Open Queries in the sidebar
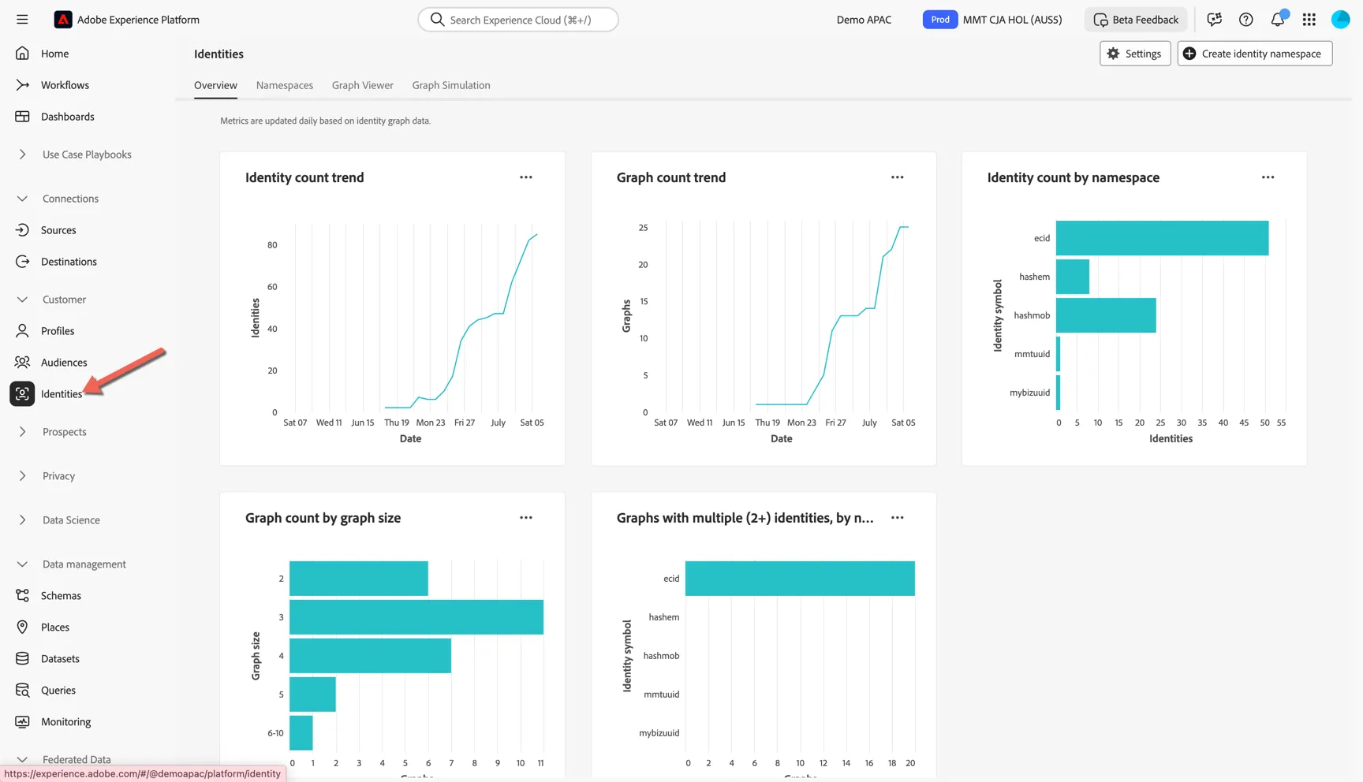 pos(58,691)
